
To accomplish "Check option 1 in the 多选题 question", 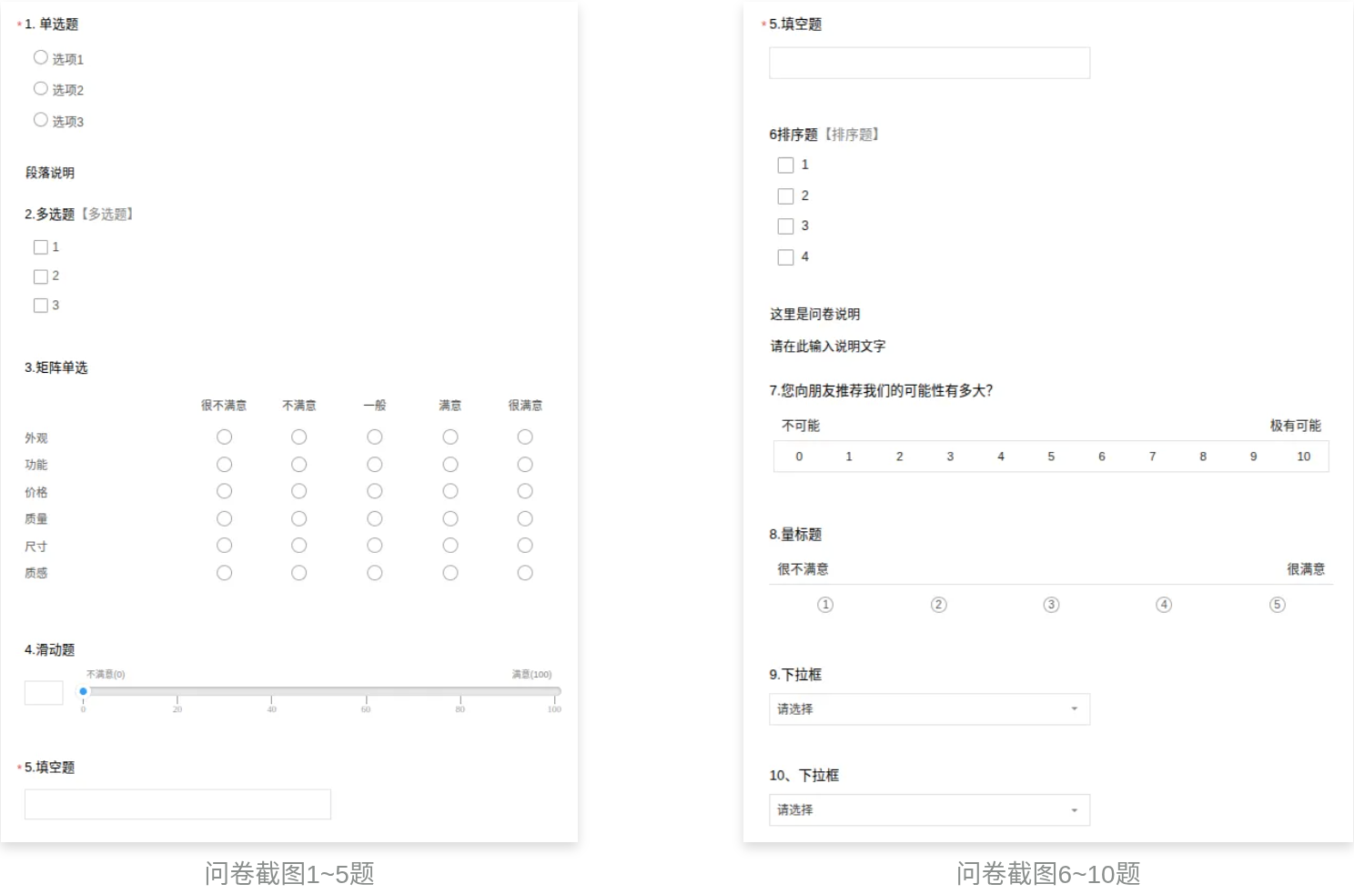I will [42, 246].
